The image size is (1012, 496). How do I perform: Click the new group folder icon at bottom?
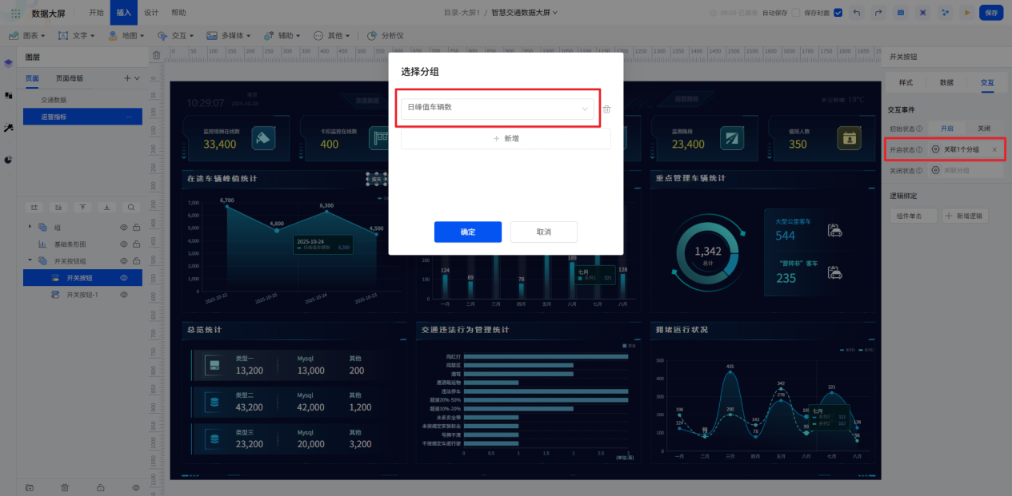click(x=30, y=487)
